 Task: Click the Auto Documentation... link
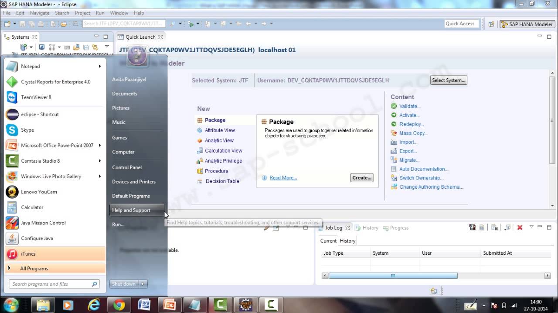pos(424,169)
